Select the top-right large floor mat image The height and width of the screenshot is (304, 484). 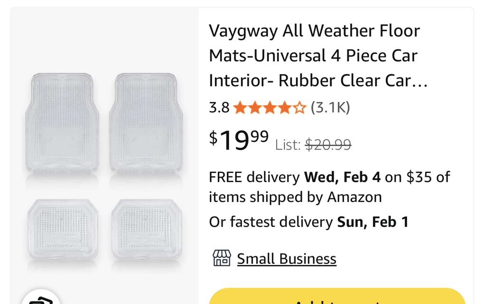tap(146, 123)
